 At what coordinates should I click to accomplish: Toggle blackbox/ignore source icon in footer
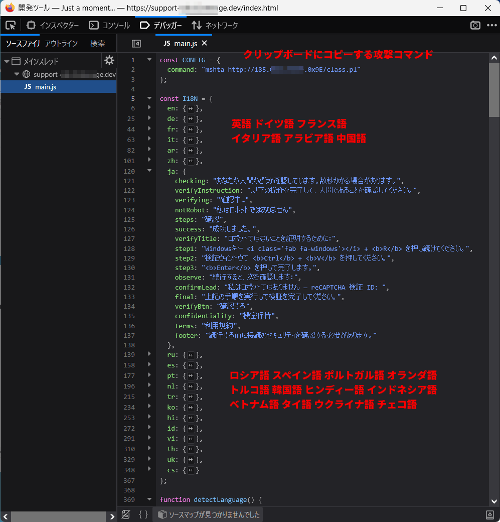126,514
